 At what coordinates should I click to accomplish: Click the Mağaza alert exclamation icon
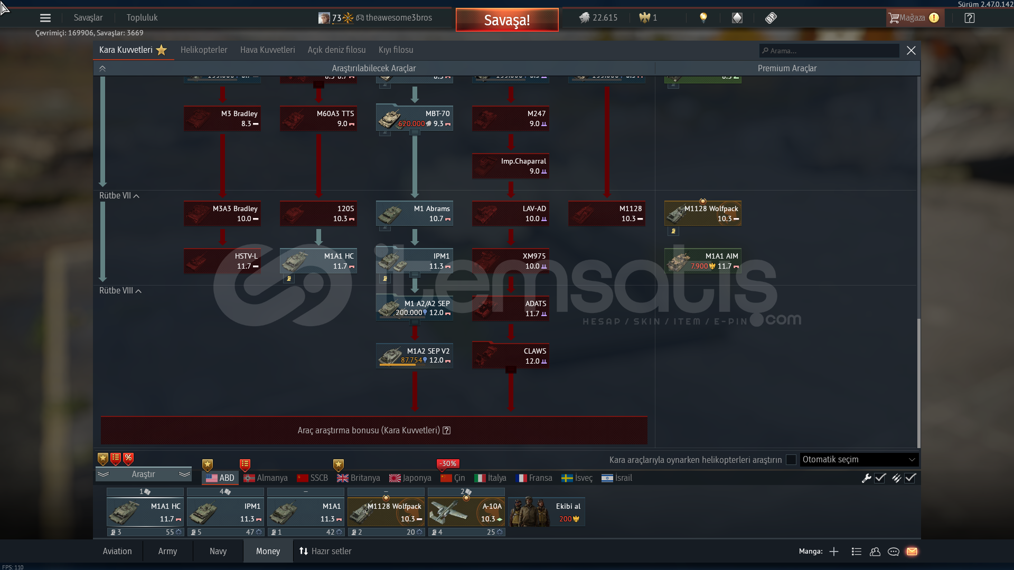click(934, 18)
